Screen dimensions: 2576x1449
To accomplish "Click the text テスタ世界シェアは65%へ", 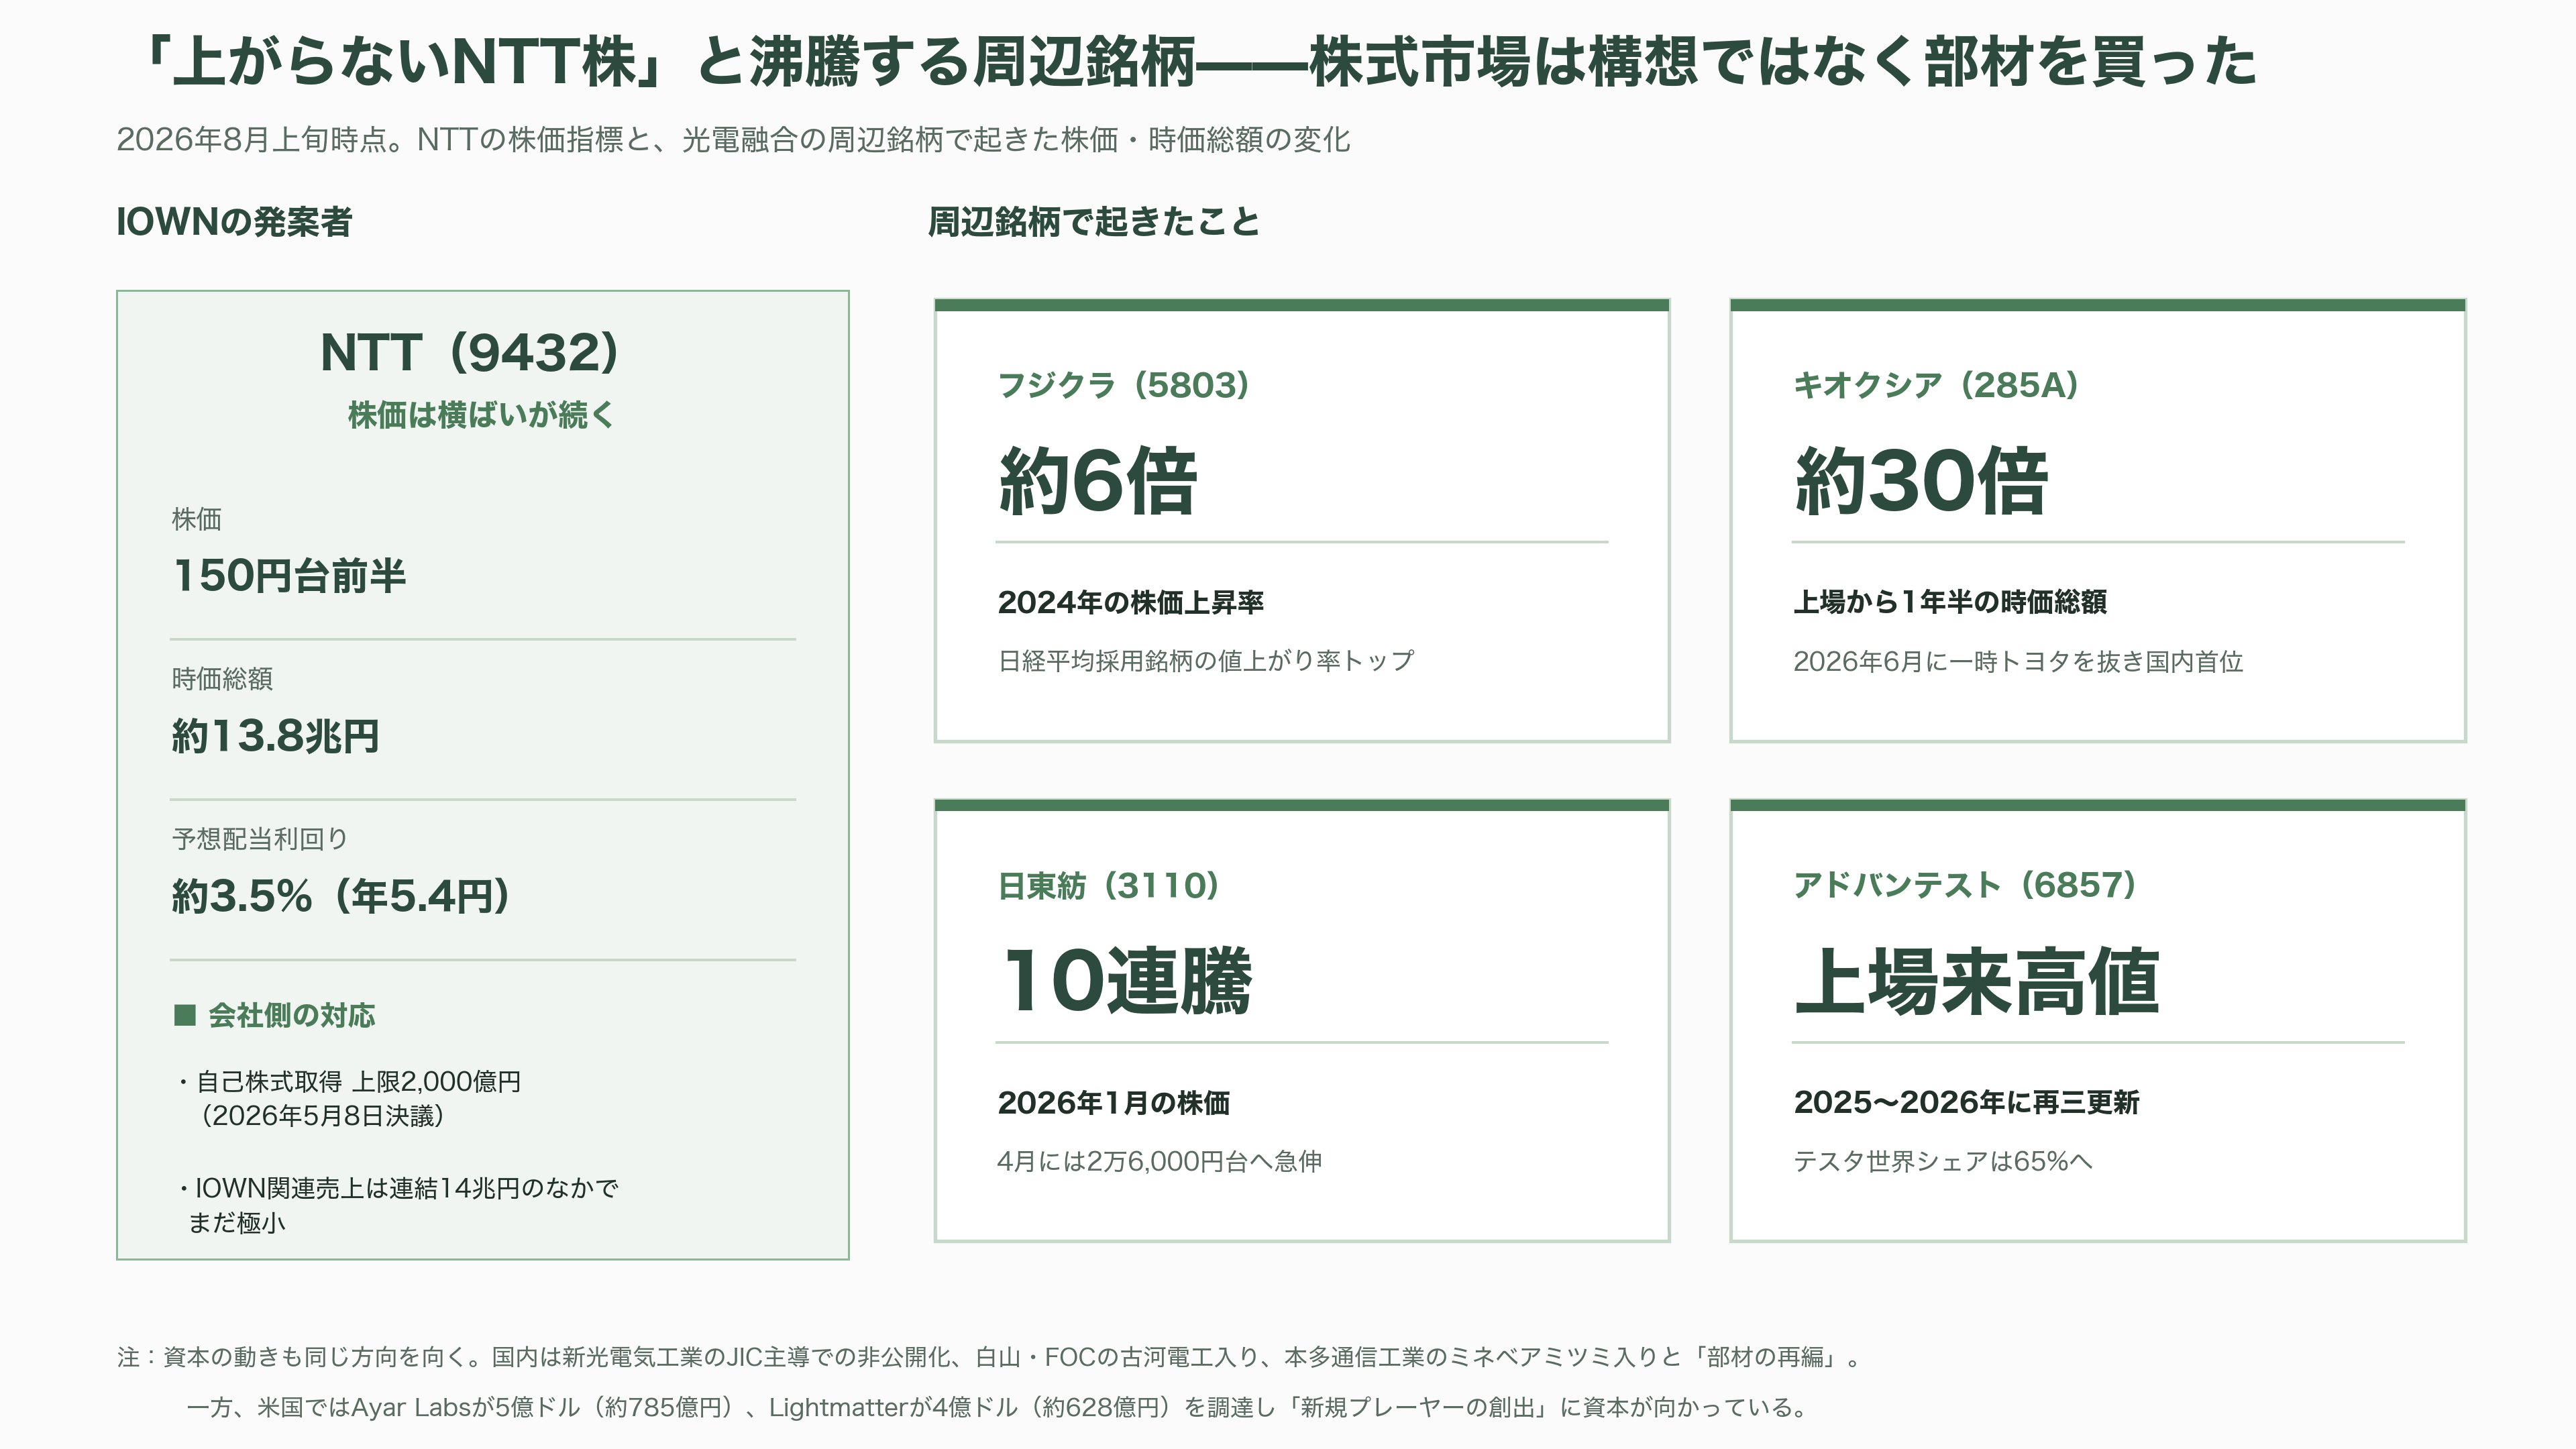I will (1943, 1161).
